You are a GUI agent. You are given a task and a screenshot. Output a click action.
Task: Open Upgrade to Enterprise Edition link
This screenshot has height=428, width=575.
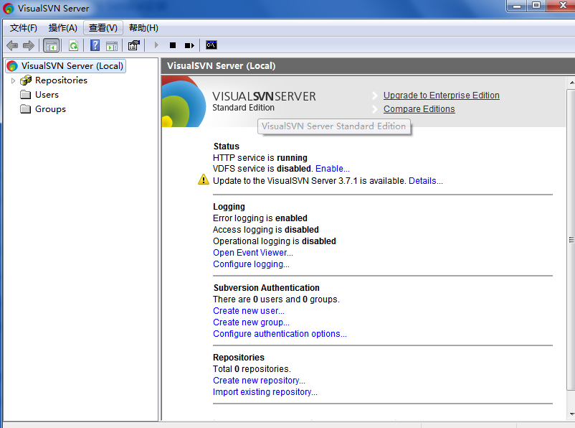point(442,96)
